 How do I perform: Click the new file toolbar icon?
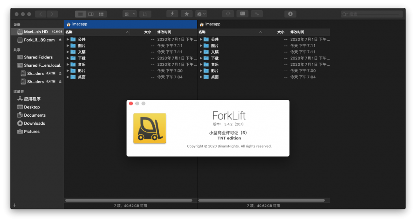145,14
